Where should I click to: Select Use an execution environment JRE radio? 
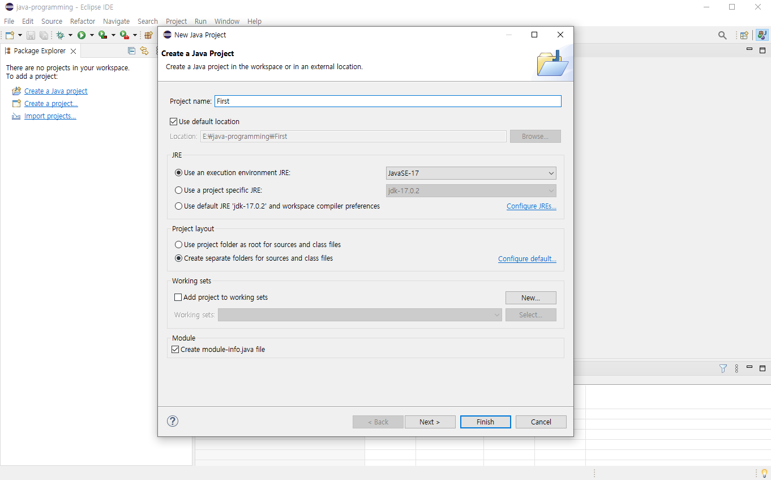(179, 173)
